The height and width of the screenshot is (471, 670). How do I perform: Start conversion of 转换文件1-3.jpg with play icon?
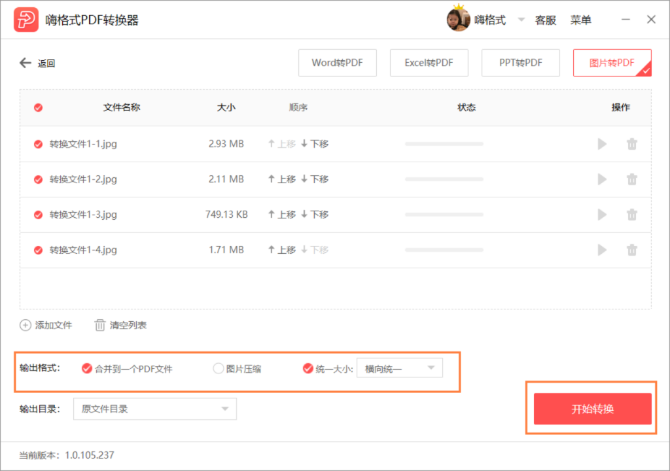[x=602, y=215]
